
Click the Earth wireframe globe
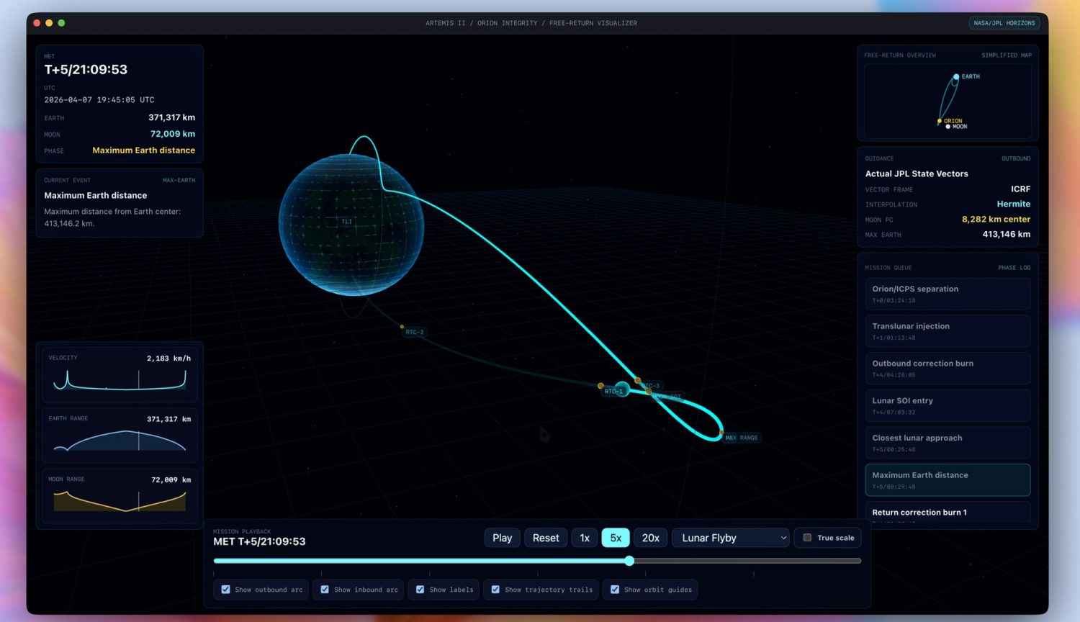[x=351, y=225]
